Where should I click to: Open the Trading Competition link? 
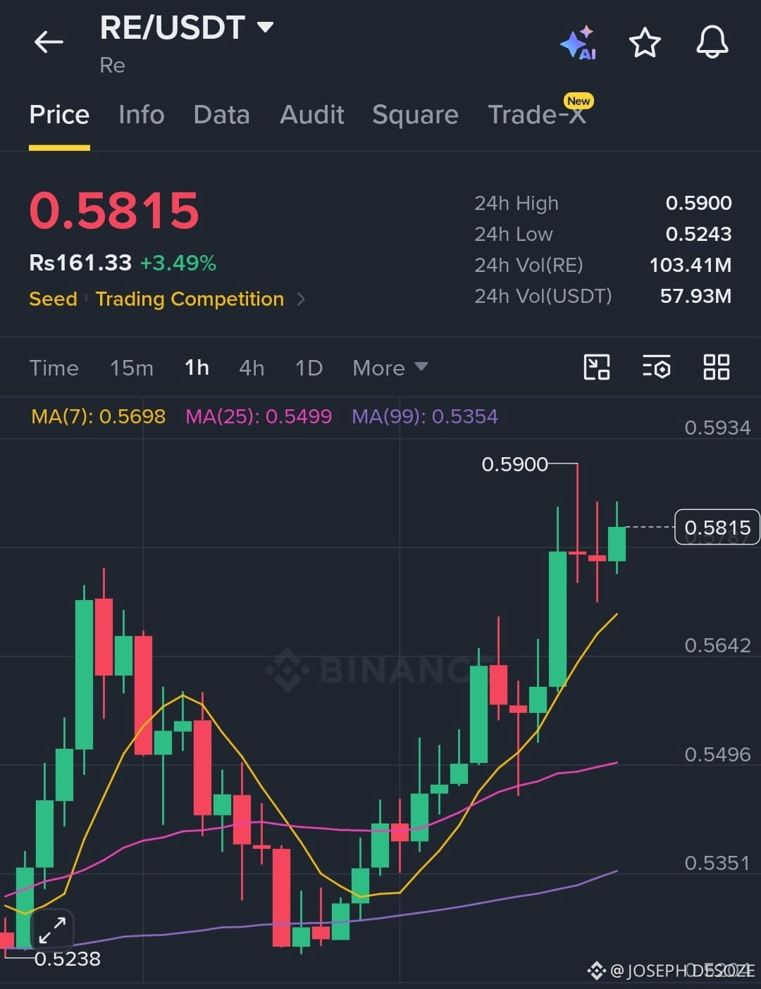click(x=190, y=299)
